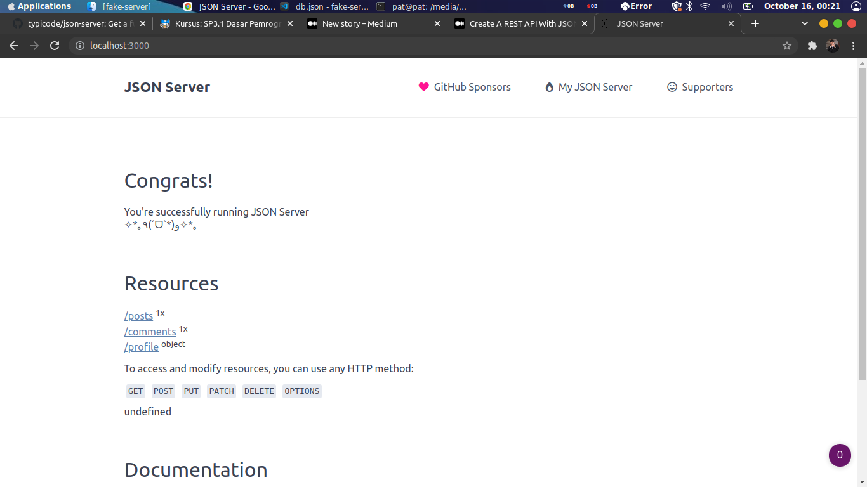
Task: Open the battery power tray icon
Action: tap(748, 6)
